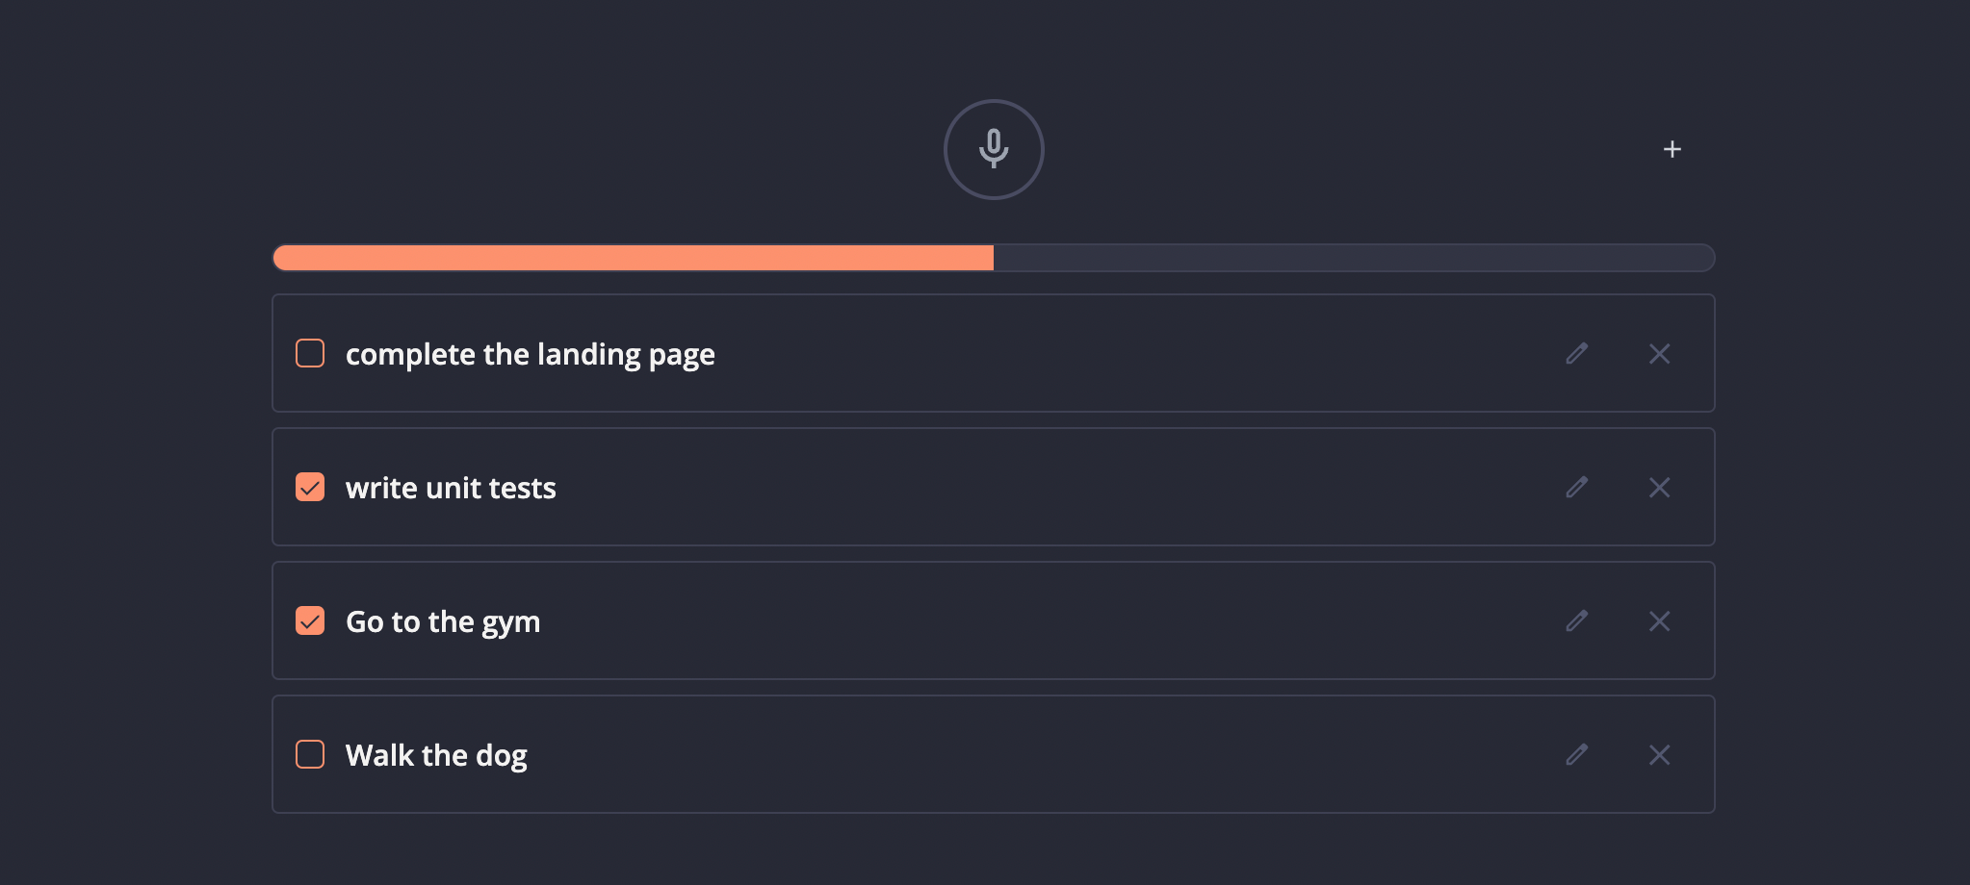
Task: Delete the 'complete the landing page' task
Action: coord(1661,354)
